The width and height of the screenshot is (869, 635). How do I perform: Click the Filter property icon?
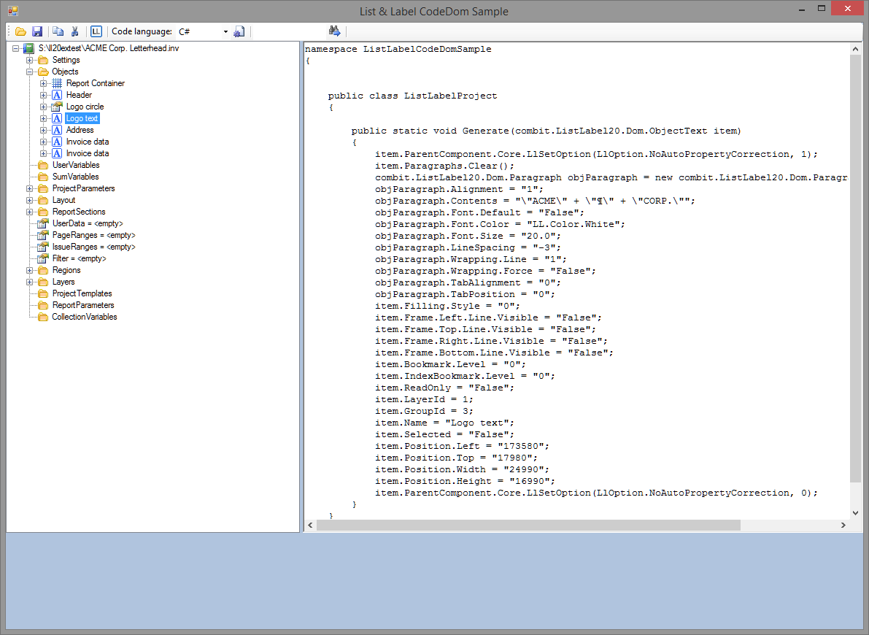coord(42,258)
